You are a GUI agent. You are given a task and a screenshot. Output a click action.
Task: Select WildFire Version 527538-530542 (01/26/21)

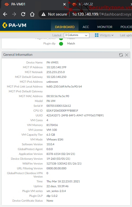64,164
